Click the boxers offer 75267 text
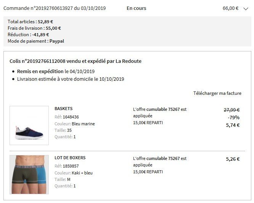 [160, 162]
